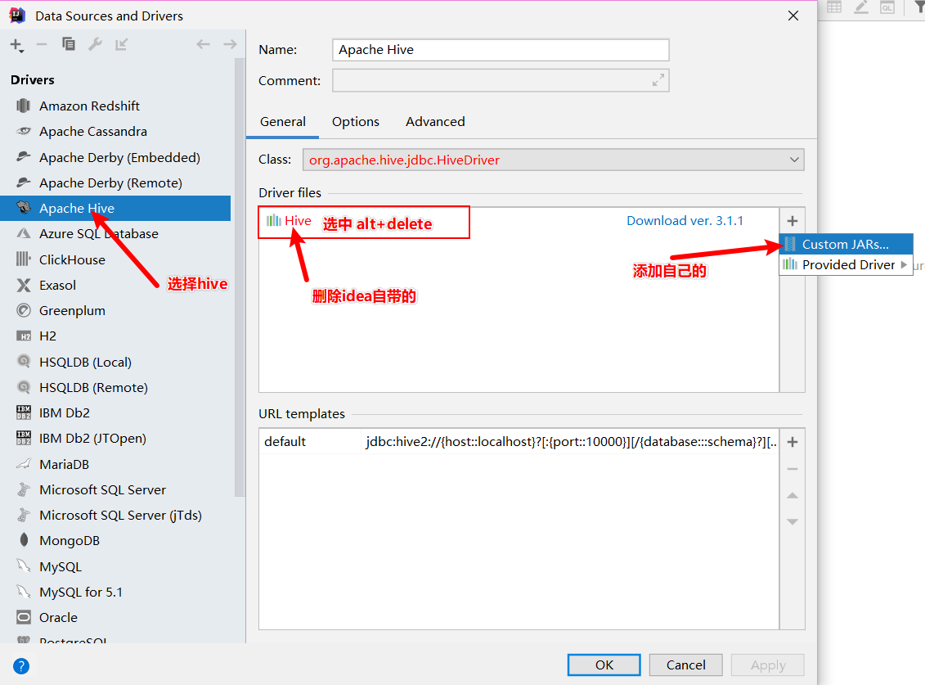
Task: Click the table grid icon at top right
Action: click(833, 8)
